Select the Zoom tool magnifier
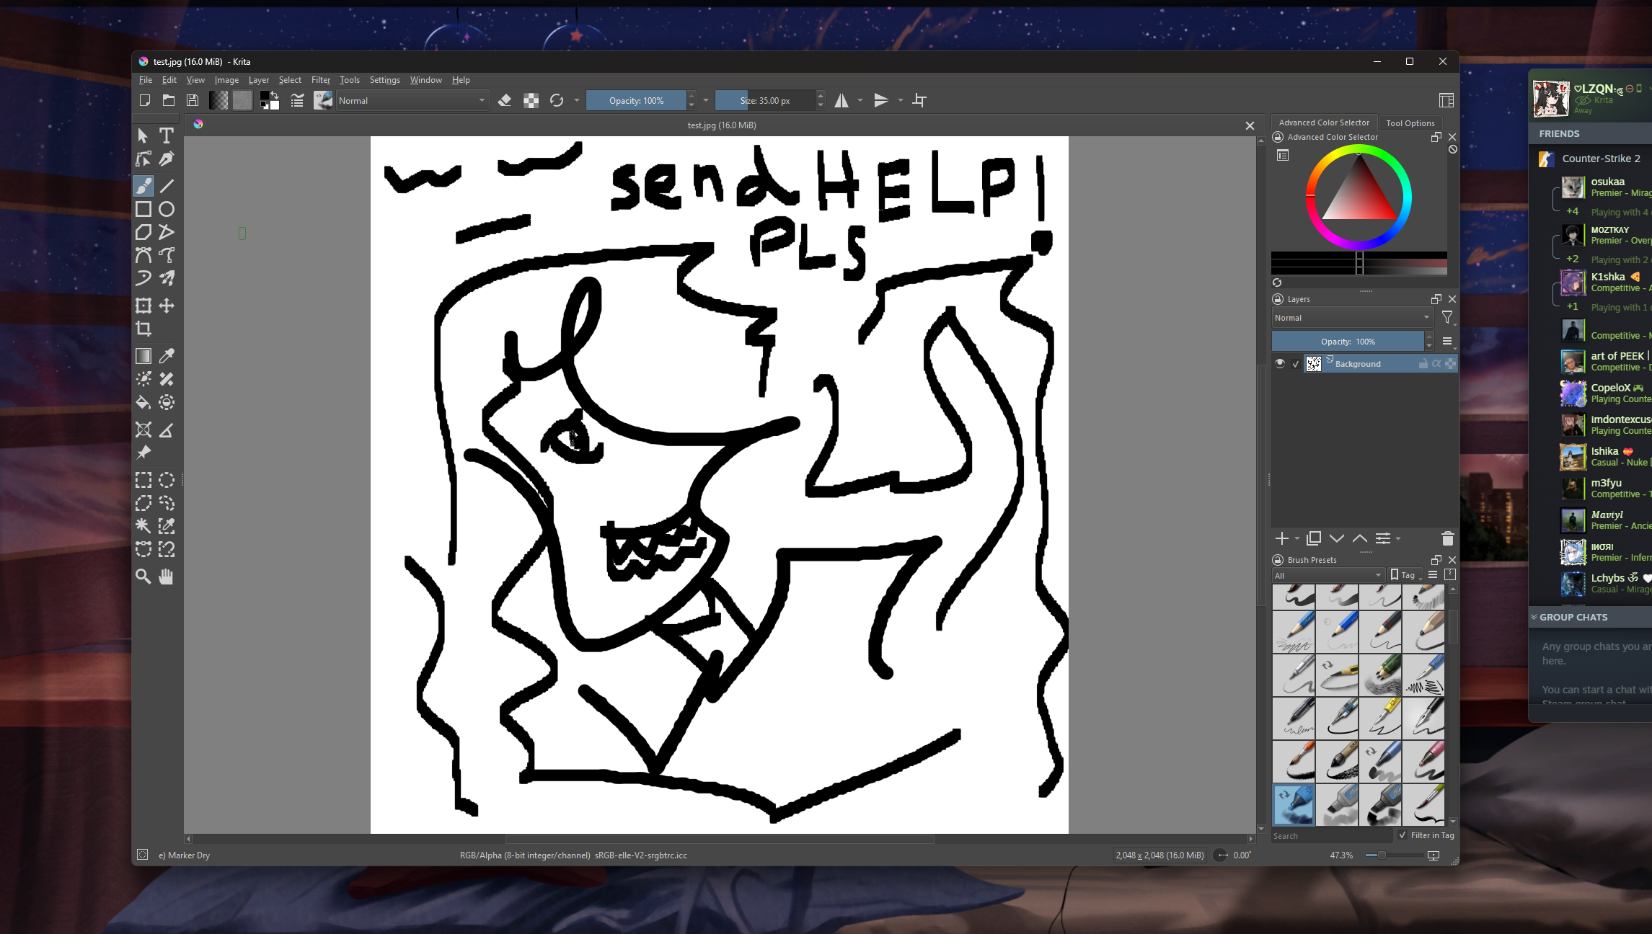Viewport: 1652px width, 934px height. click(143, 577)
